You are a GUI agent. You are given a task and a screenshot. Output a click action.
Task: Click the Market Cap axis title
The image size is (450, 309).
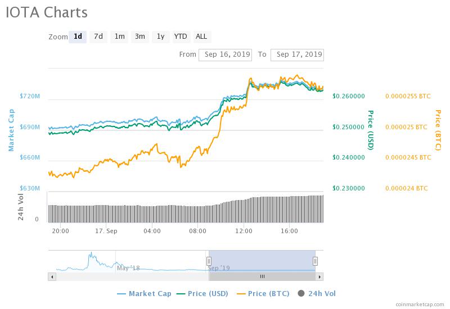point(11,130)
